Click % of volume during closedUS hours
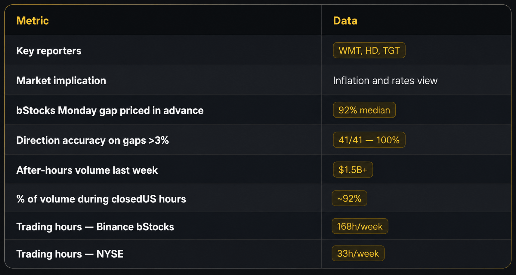 (x=101, y=199)
